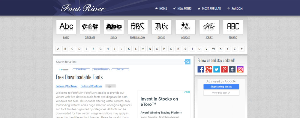300x118 pixels.
Task: Open the Instagram social icon
Action: 240,69
